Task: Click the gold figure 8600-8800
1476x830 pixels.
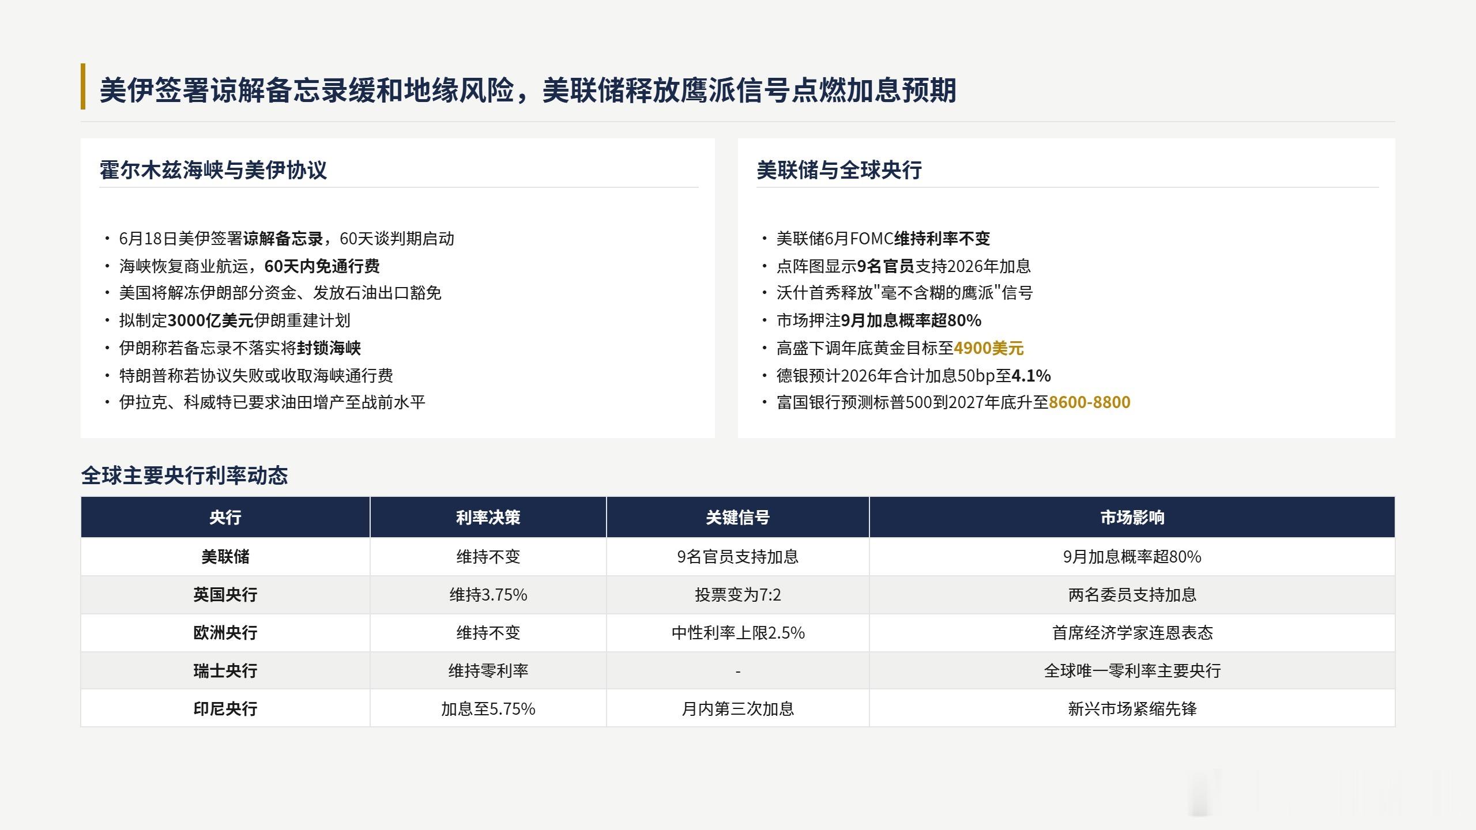Action: [x=1089, y=402]
